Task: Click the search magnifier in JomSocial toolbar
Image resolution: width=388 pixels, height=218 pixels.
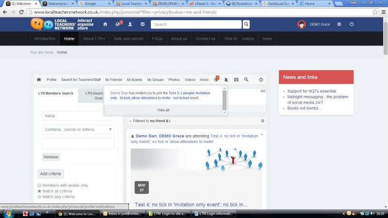Action: pos(246,79)
